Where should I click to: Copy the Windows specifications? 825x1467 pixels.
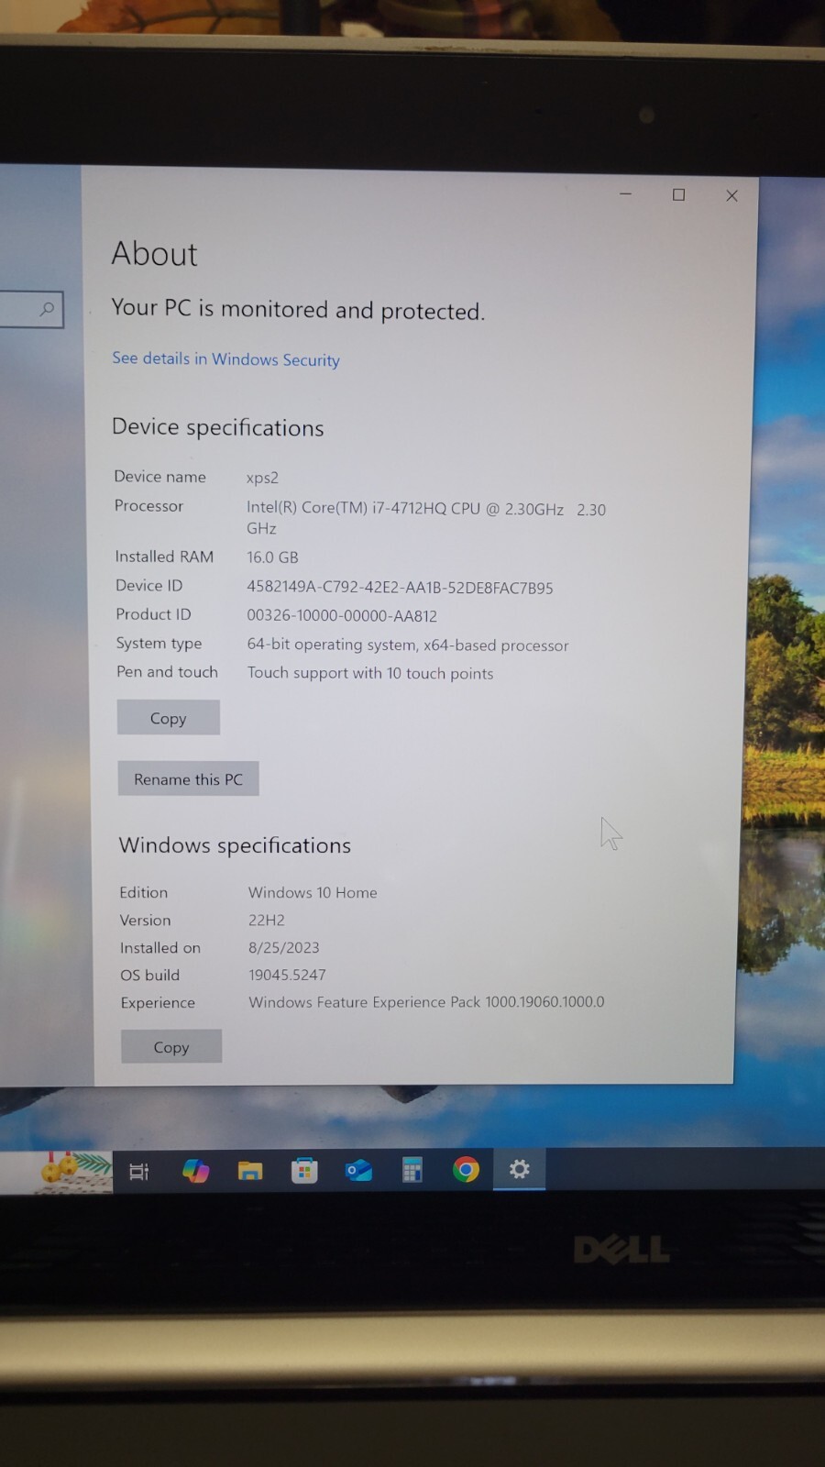tap(171, 1046)
